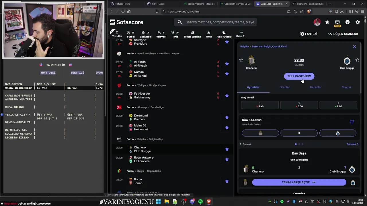This screenshot has height=206, width=367.
Task: Toggle favorite star for Charleroi–Club Brugge row
Action: tap(227, 149)
